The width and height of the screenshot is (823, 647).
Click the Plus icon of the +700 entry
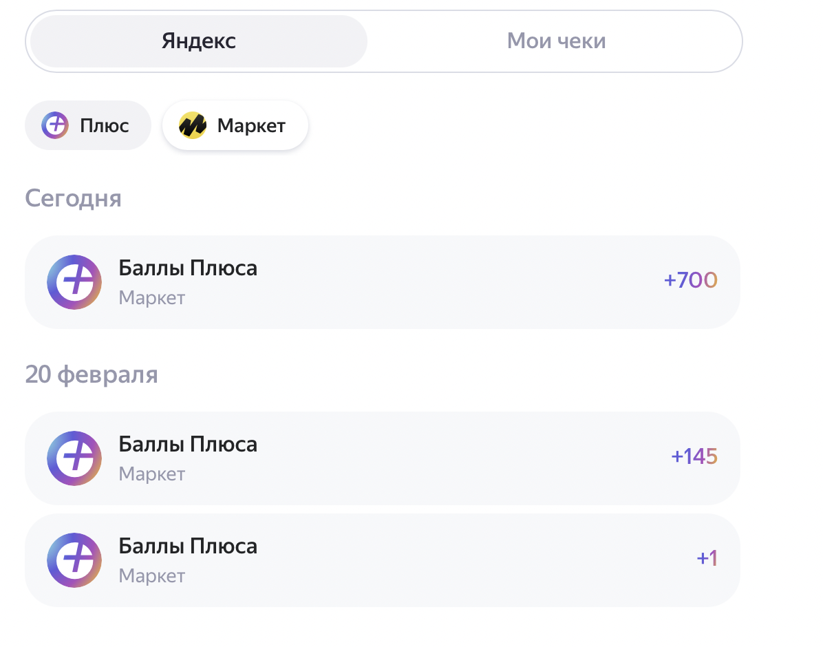(x=74, y=282)
